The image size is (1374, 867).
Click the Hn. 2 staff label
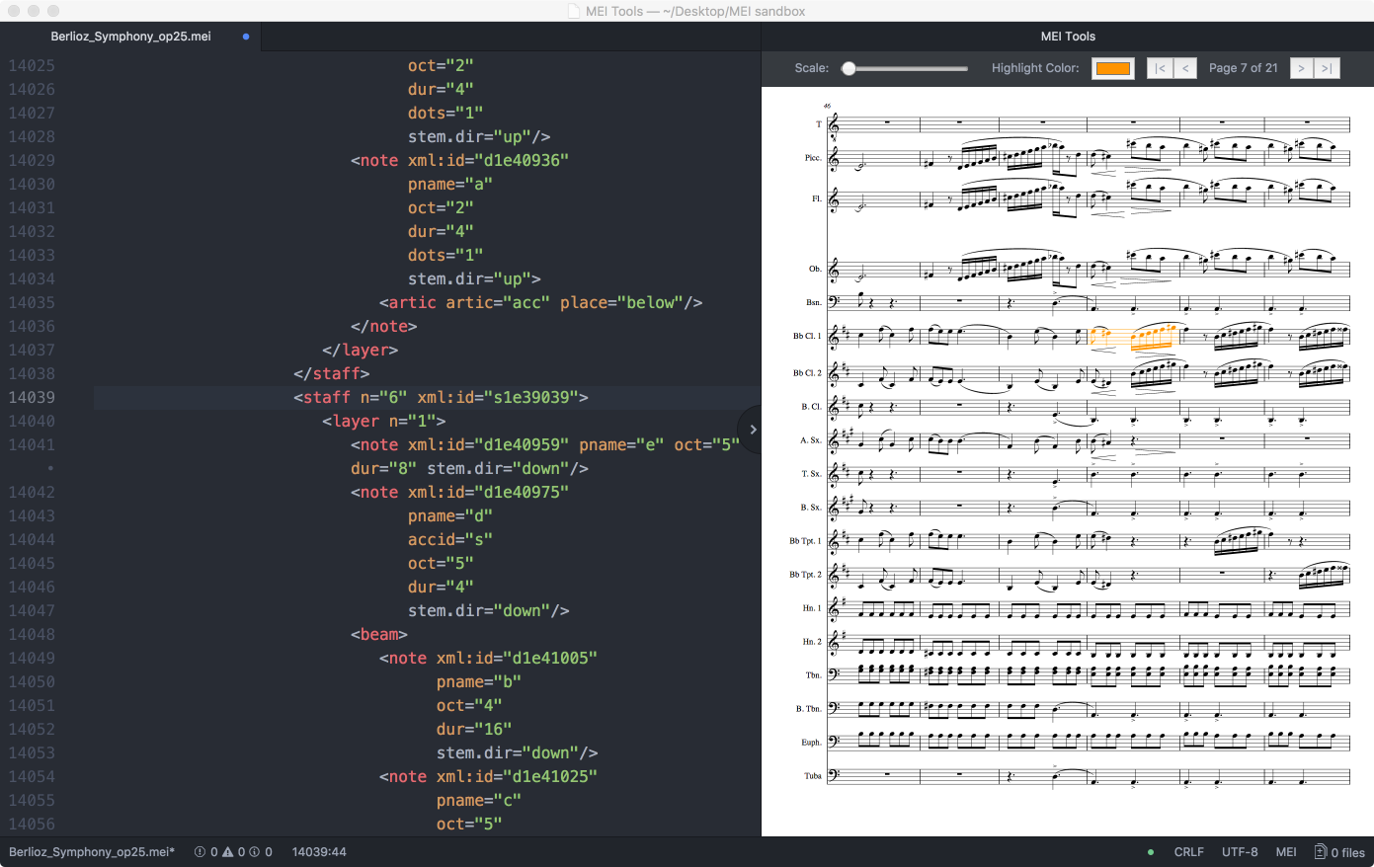812,642
